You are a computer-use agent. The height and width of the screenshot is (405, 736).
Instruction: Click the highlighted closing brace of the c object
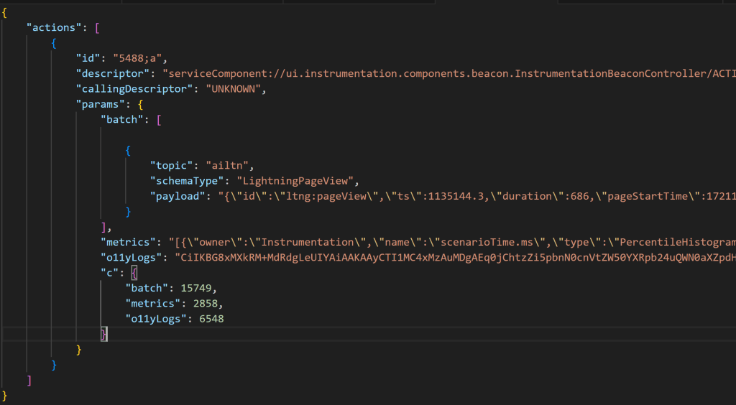[x=103, y=334]
